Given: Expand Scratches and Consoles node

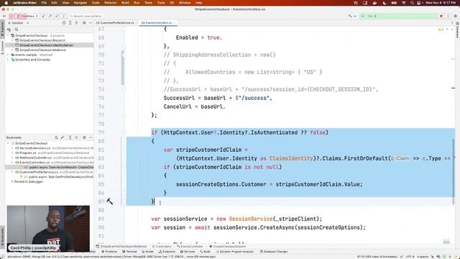Looking at the screenshot, I should click(8, 60).
